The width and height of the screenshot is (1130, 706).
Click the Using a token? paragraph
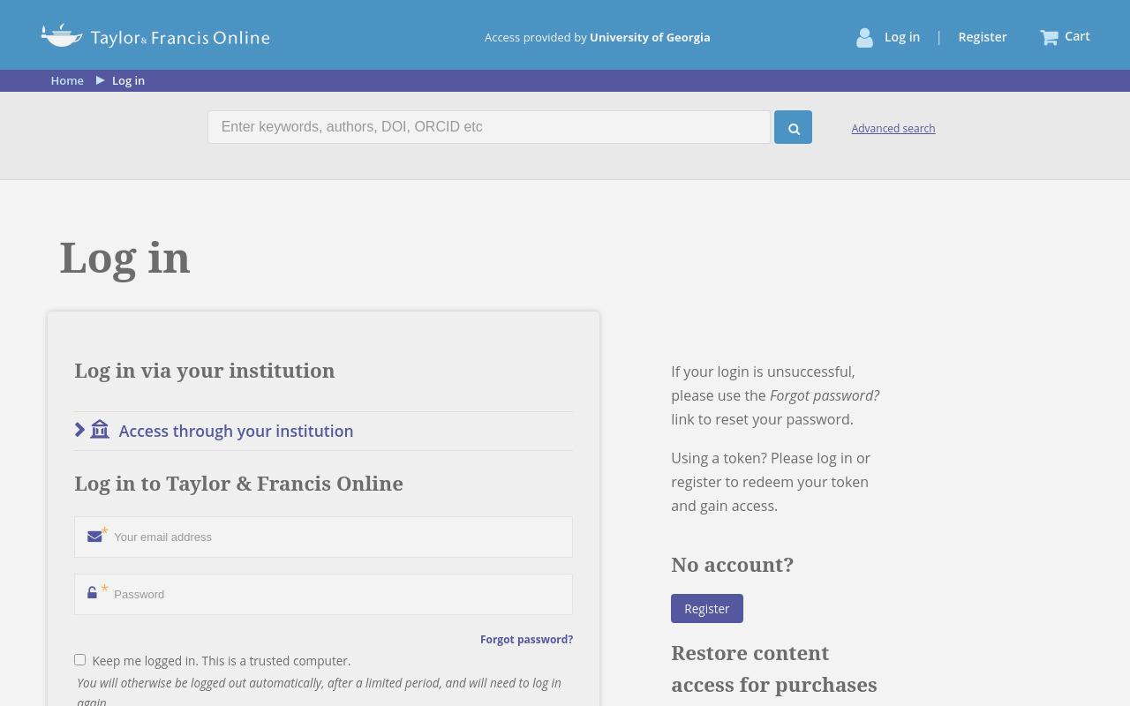(771, 482)
